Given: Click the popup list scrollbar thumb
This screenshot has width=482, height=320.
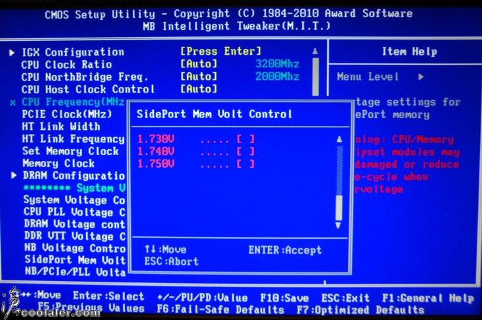Looking at the screenshot, I should point(339,208).
